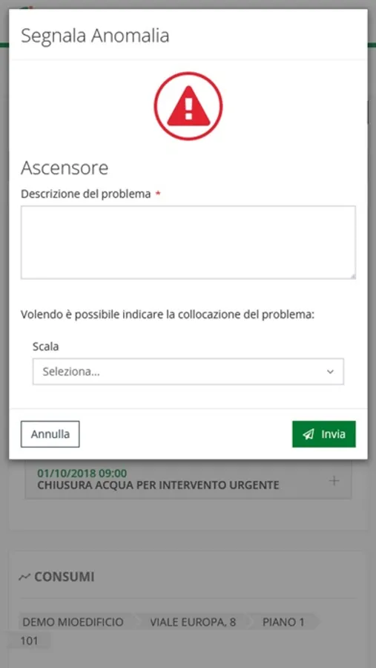Click the red required asterisk
This screenshot has width=376, height=668.
[x=158, y=194]
